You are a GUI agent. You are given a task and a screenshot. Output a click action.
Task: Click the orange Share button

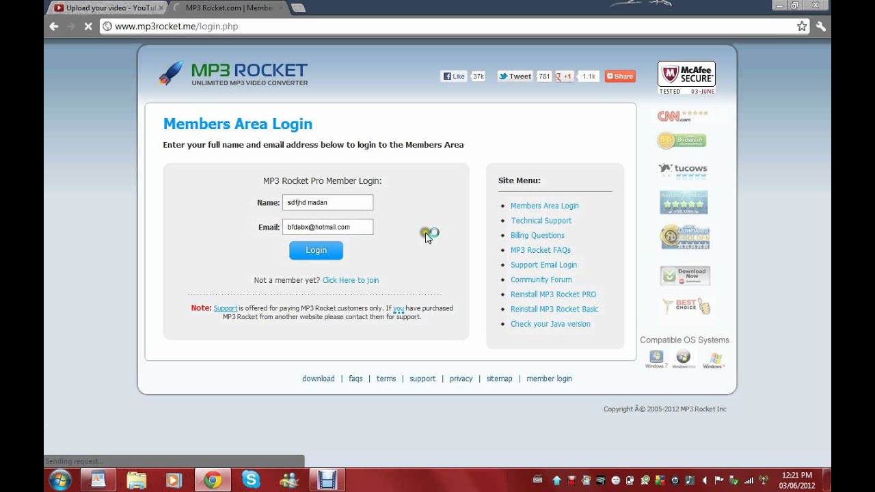(x=620, y=77)
